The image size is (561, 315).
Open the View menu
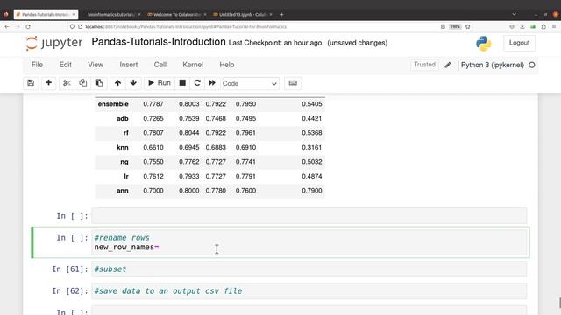(x=96, y=65)
